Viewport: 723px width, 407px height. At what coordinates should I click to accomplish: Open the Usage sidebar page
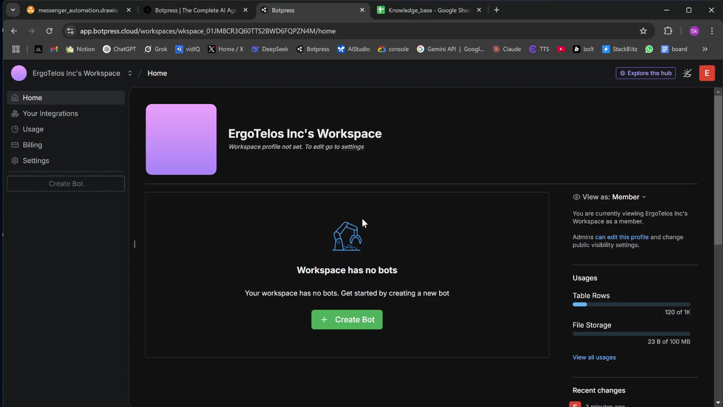pos(66,129)
